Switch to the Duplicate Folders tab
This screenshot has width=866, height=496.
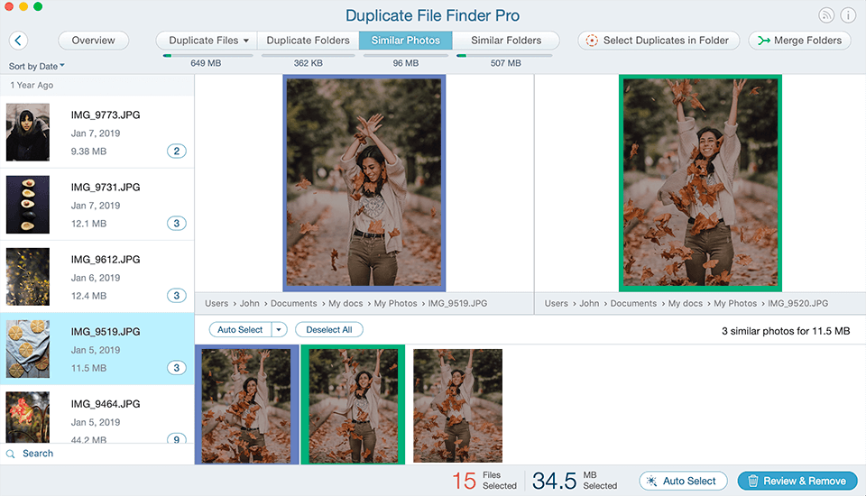point(309,41)
